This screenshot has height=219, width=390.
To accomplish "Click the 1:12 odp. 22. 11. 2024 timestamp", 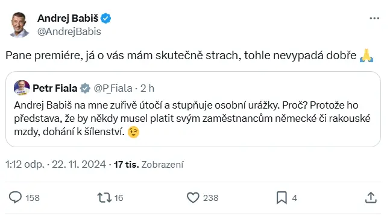I will pos(55,165).
